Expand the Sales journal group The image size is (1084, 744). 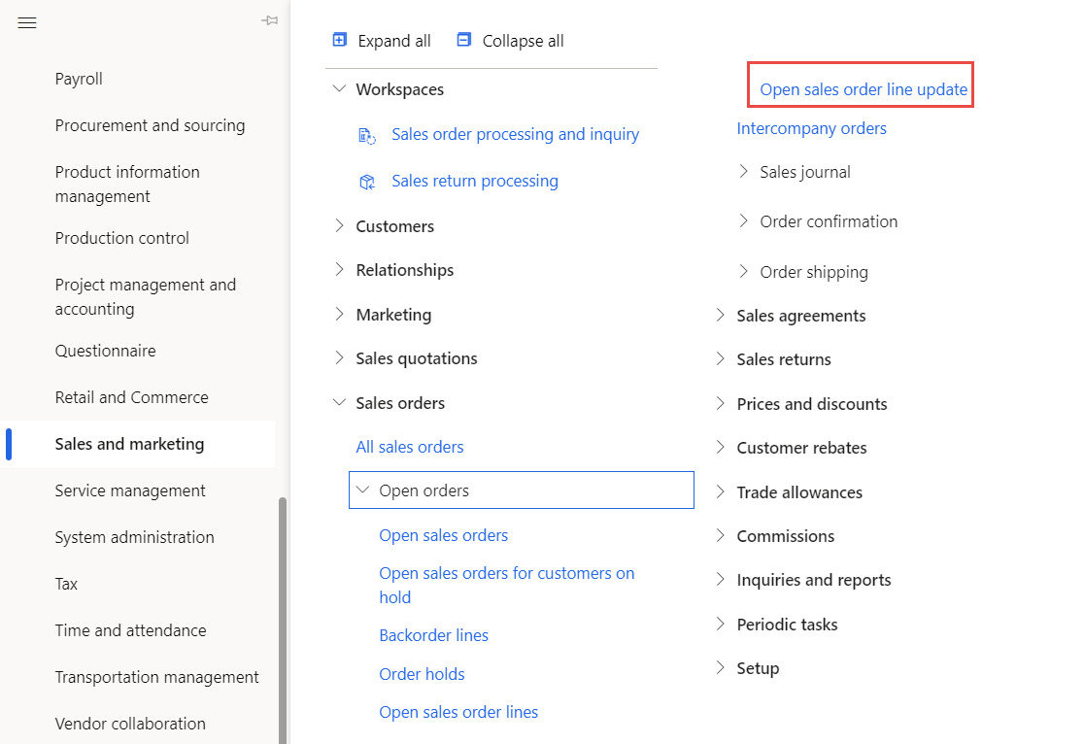click(x=743, y=172)
